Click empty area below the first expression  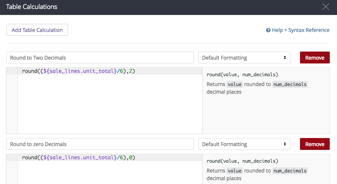tap(110, 104)
